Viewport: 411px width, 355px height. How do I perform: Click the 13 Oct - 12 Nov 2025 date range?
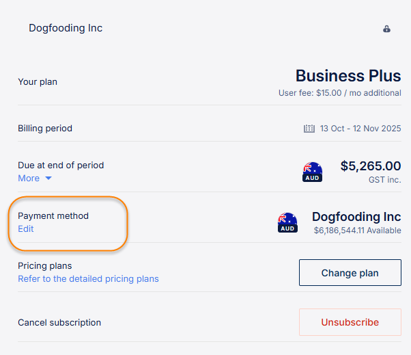pyautogui.click(x=360, y=129)
